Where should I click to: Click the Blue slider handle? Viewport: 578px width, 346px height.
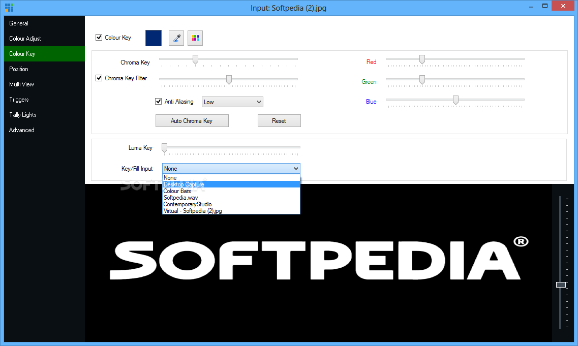click(455, 100)
